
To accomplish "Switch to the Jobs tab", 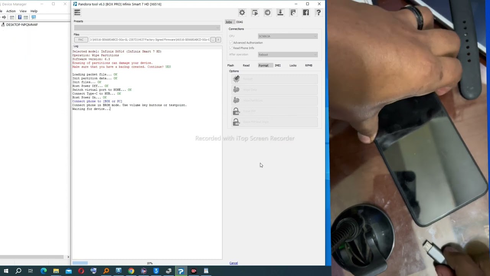I will pyautogui.click(x=229, y=22).
